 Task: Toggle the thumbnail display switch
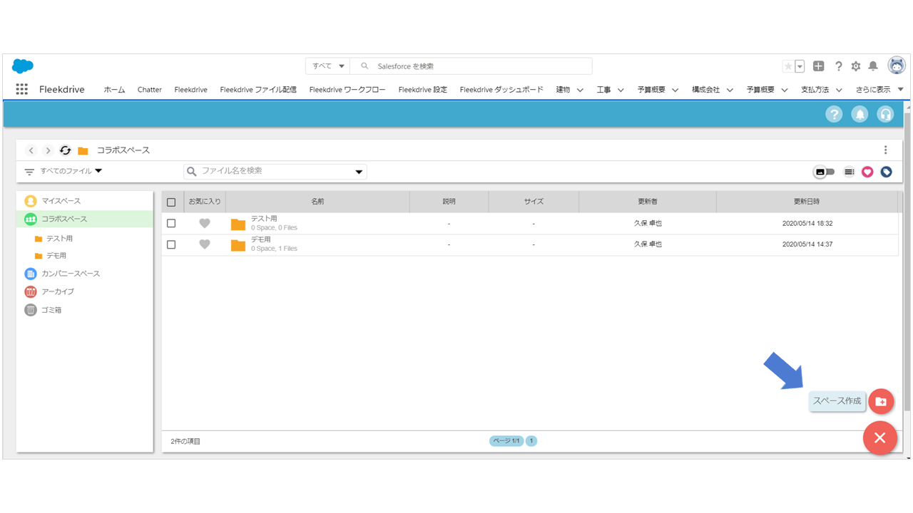824,172
